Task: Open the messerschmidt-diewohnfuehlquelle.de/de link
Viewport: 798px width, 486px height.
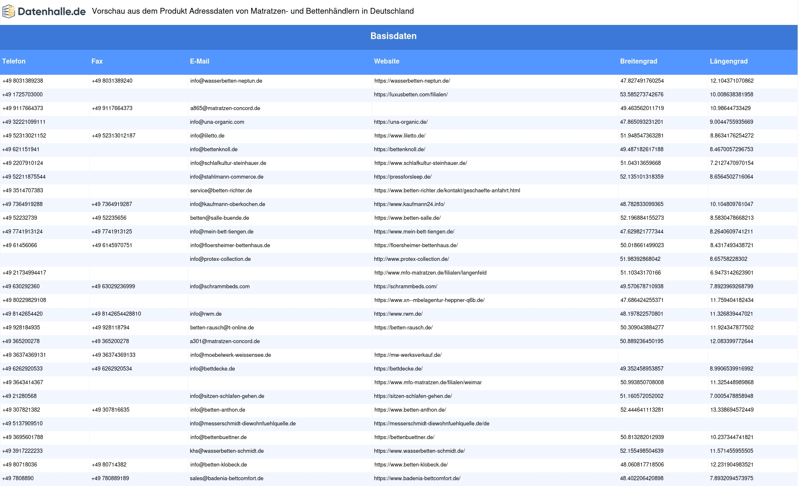Action: click(431, 424)
